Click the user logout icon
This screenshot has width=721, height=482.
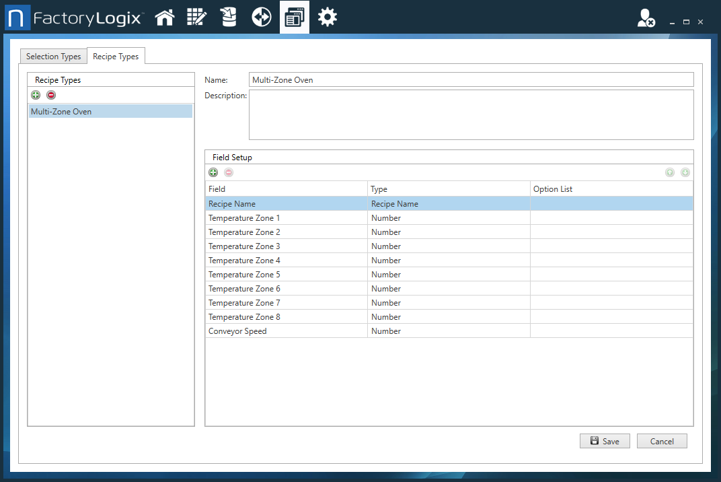tap(646, 19)
